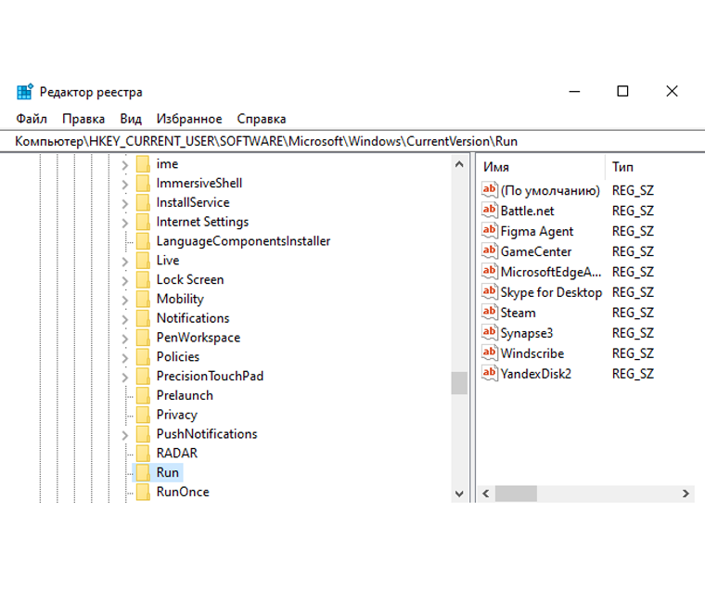
Task: Click the registry path address bar
Action: (352, 141)
